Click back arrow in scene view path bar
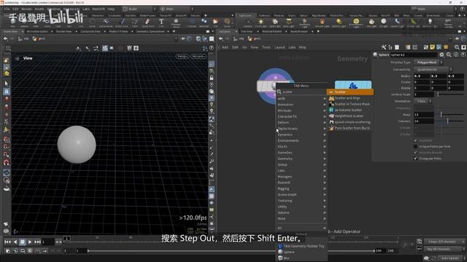467x262 pixels. tap(5, 39)
